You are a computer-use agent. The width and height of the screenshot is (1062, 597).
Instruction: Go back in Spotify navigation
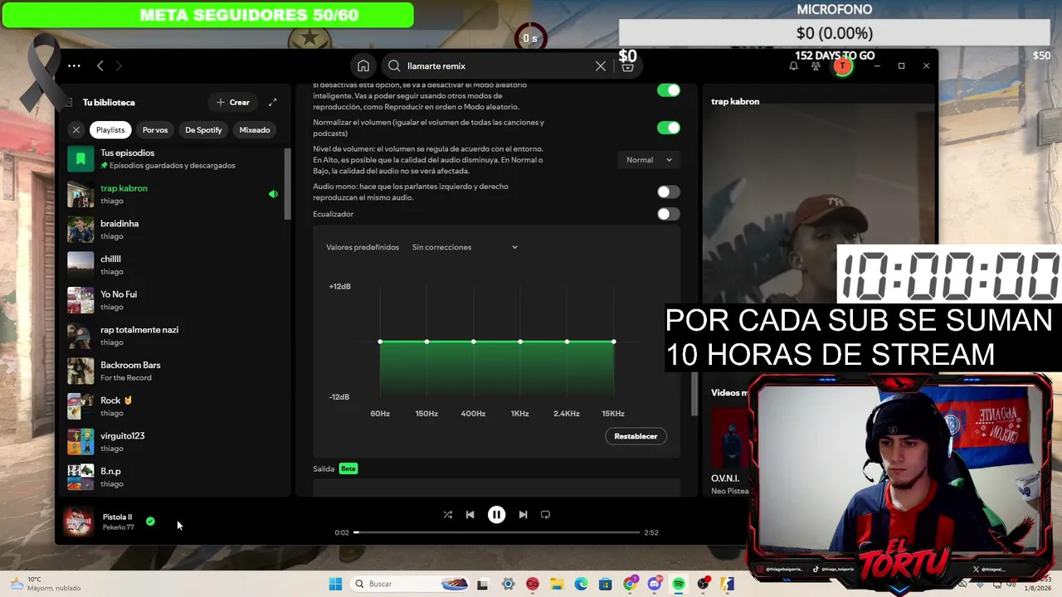point(100,66)
